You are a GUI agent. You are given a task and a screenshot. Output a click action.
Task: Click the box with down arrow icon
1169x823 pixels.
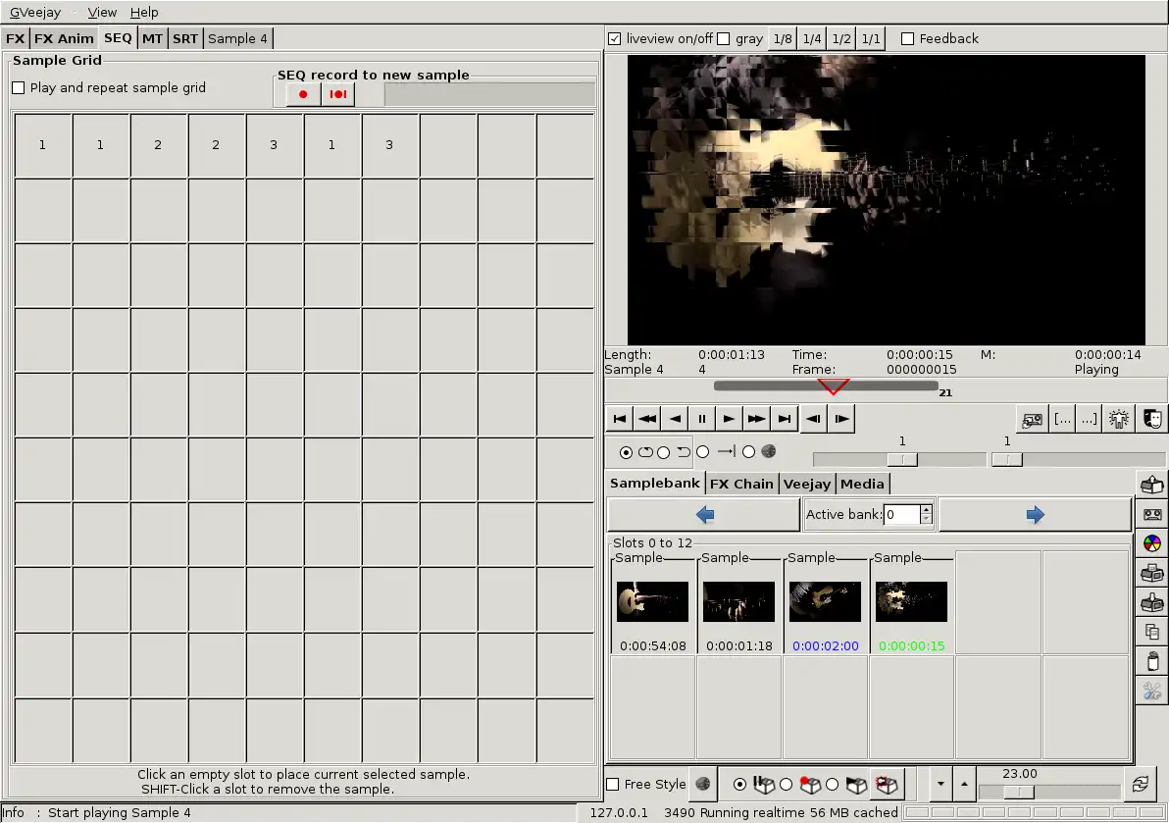pyautogui.click(x=1152, y=602)
